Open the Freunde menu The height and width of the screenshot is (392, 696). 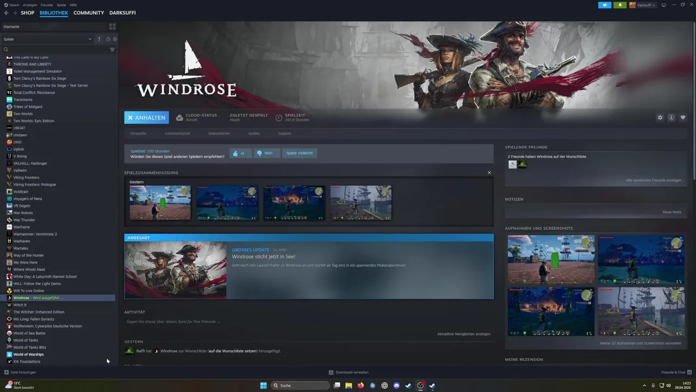(x=47, y=5)
